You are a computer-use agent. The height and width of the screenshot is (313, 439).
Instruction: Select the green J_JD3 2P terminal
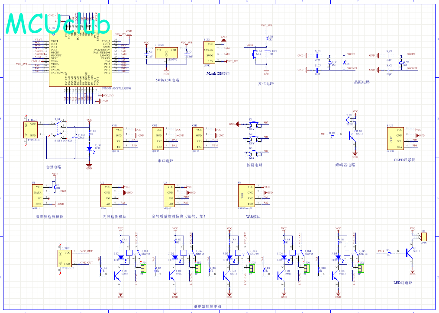(x=253, y=268)
